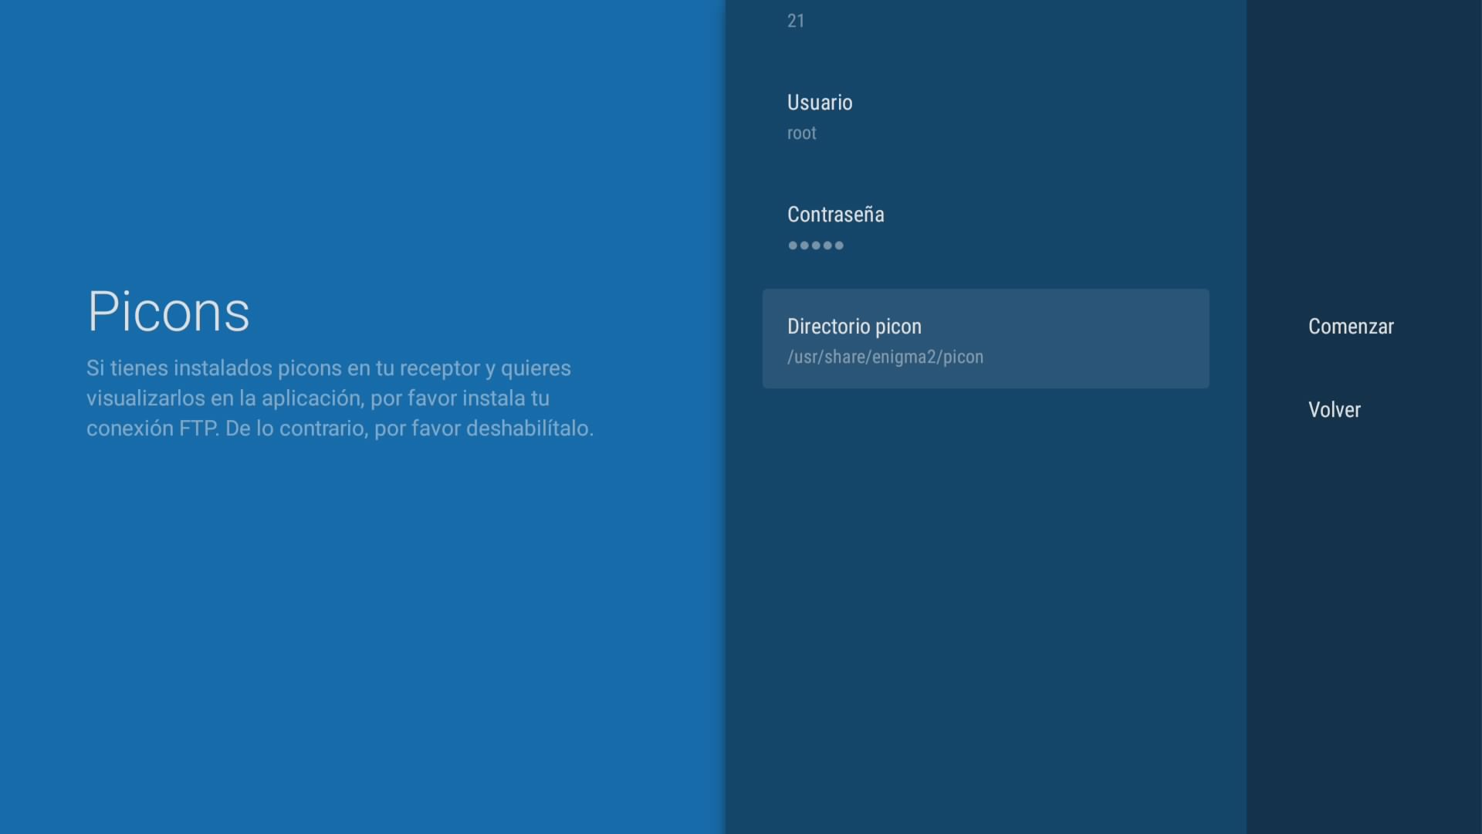Click the root username value
1482x834 pixels.
coord(801,133)
